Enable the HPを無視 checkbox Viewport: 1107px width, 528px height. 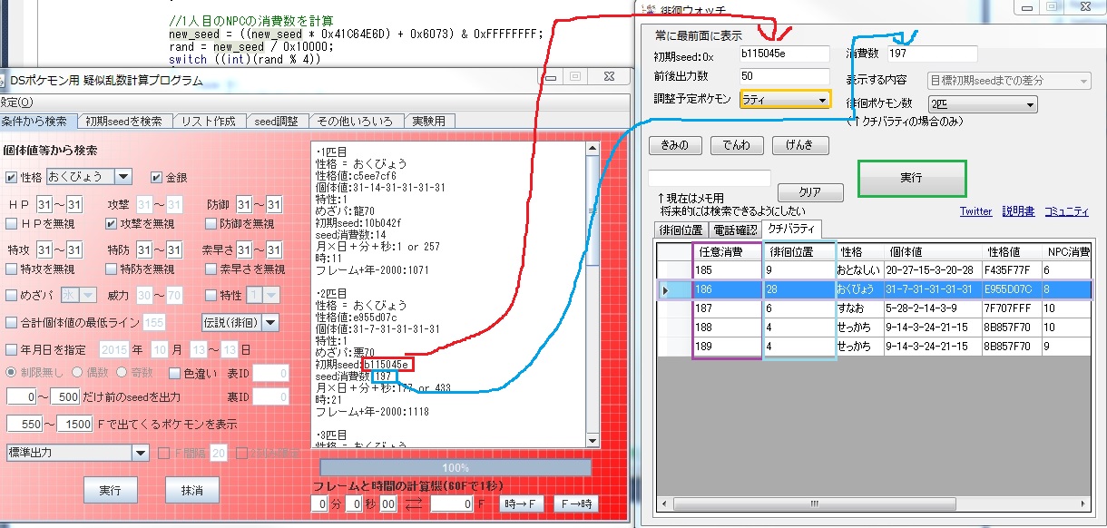12,223
